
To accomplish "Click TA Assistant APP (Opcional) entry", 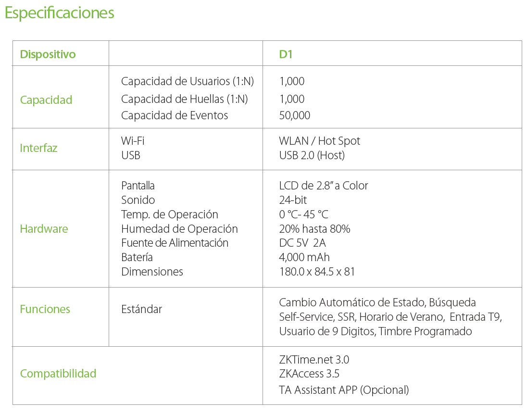I will tap(344, 390).
